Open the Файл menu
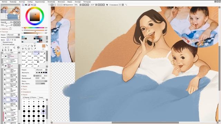221x124 pixels. pyautogui.click(x=4, y=2)
